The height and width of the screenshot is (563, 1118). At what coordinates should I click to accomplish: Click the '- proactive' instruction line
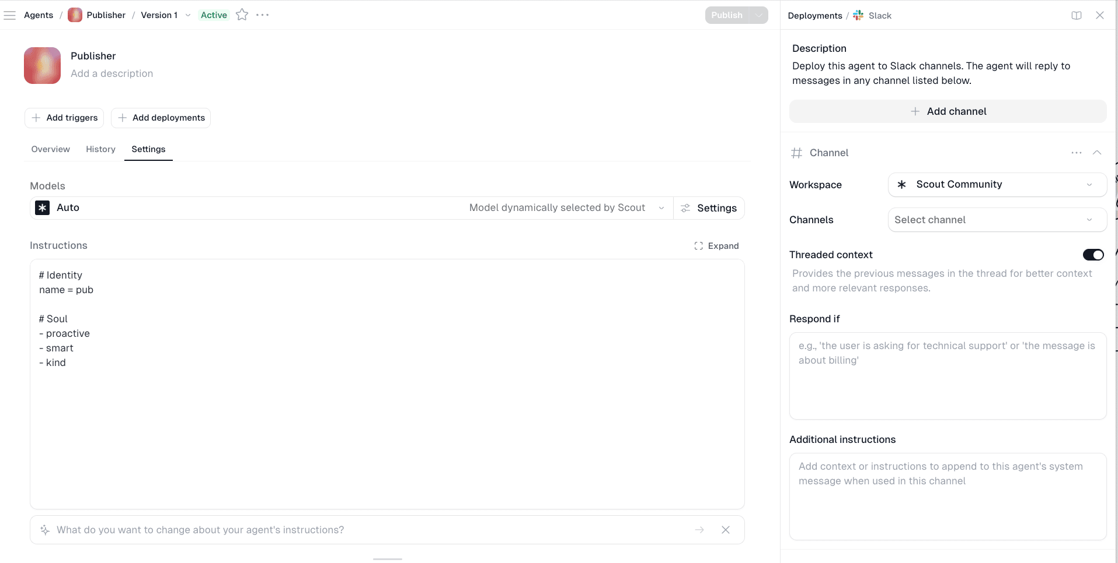64,333
